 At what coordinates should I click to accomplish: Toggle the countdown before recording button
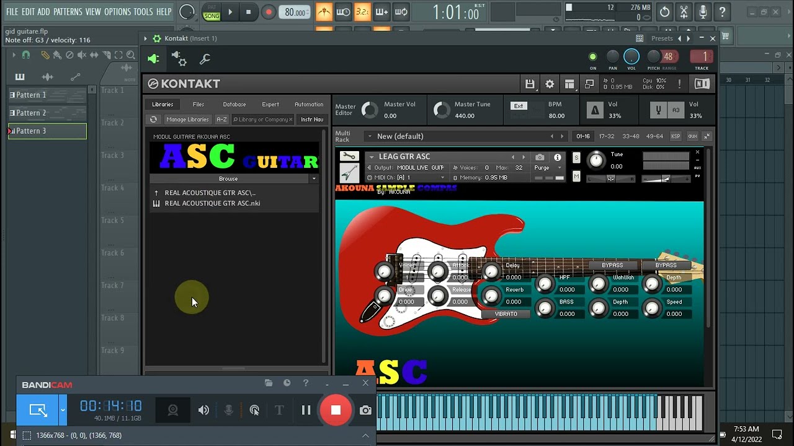pos(362,12)
